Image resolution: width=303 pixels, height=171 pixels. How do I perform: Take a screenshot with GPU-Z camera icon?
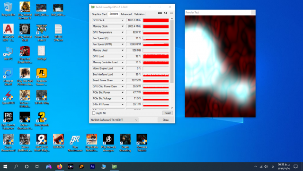[160, 13]
